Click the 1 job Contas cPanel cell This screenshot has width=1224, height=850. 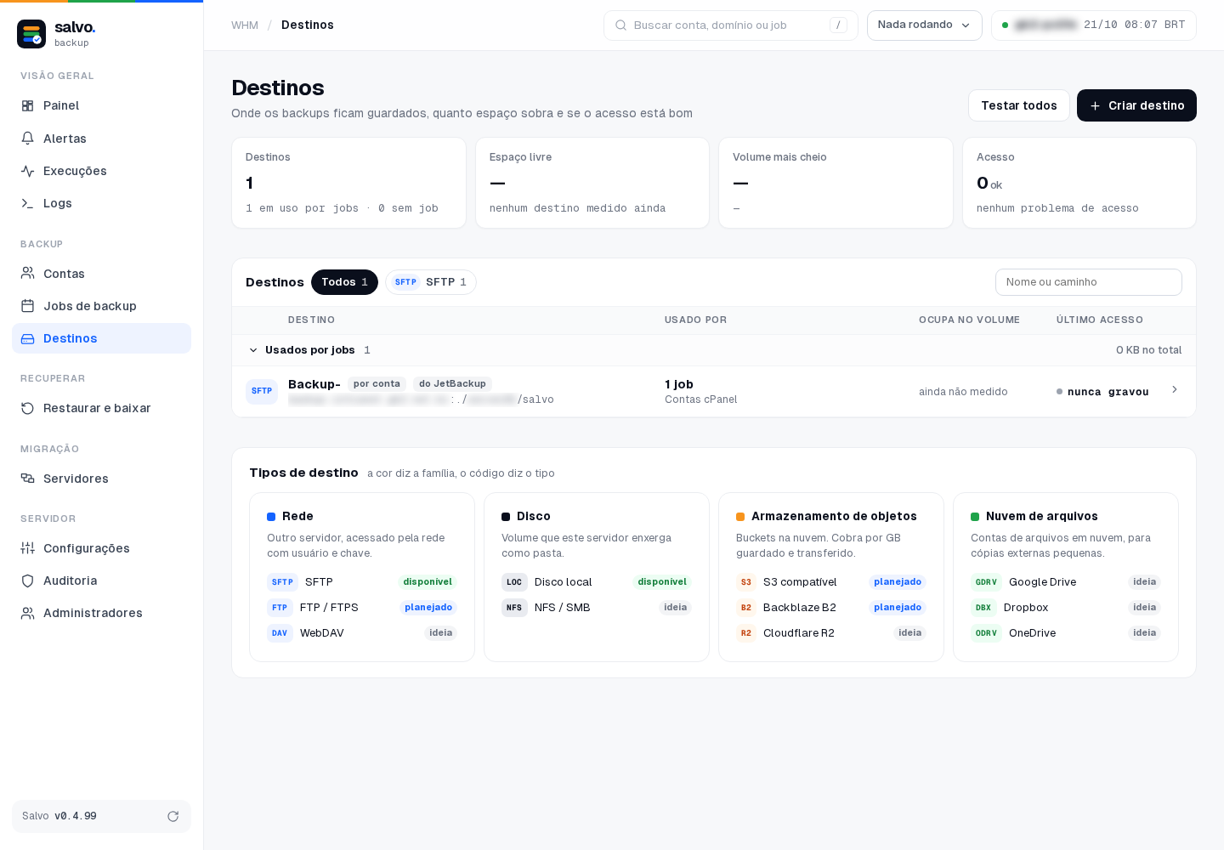click(701, 391)
